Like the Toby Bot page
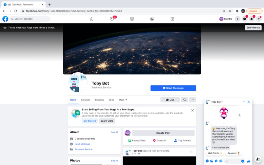 [x=170, y=100]
